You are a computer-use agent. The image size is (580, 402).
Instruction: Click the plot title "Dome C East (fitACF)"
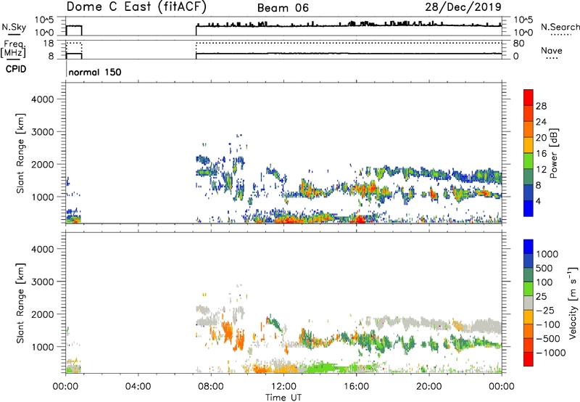(136, 7)
